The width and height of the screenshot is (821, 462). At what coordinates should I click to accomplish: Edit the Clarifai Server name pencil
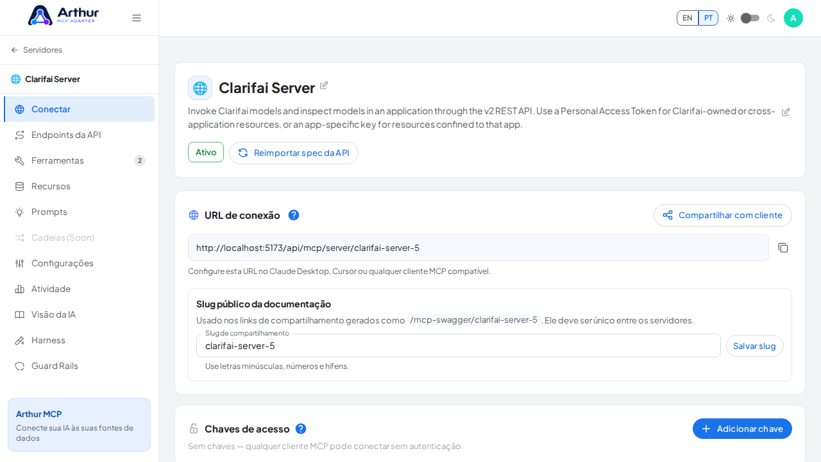point(324,85)
